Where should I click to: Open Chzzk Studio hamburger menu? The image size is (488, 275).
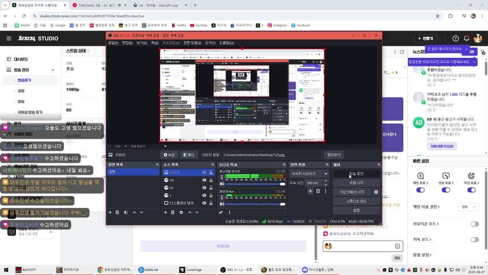9,38
